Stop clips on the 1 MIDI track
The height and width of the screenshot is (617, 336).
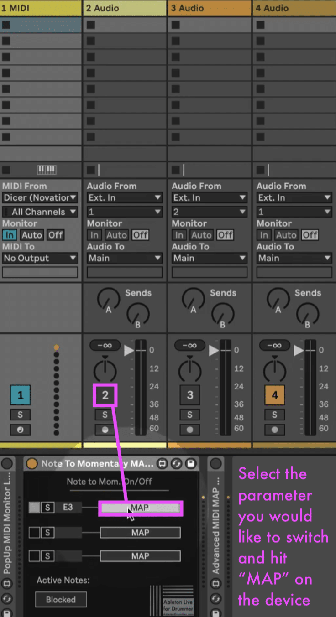(x=6, y=170)
